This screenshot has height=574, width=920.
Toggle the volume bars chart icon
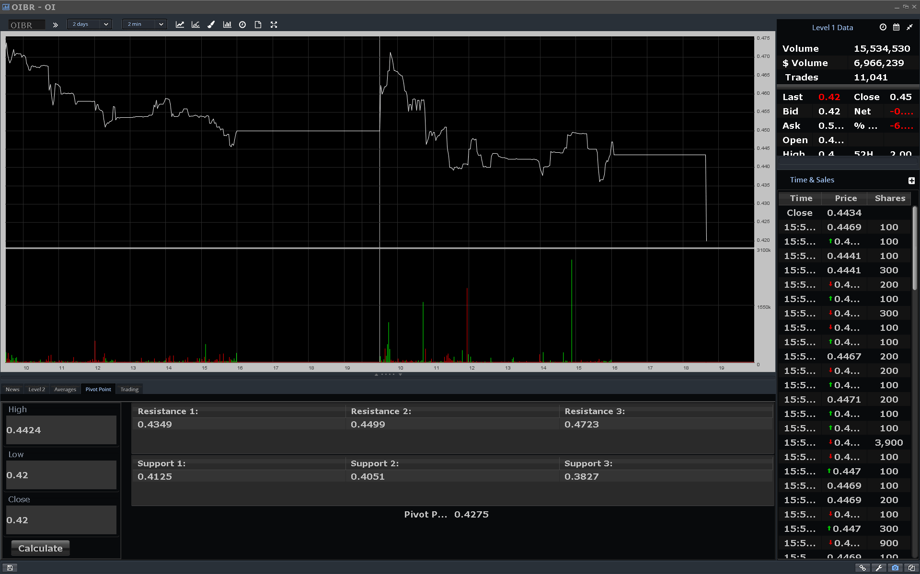[x=227, y=24]
